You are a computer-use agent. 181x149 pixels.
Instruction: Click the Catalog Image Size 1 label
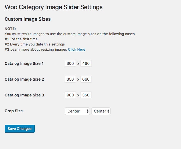click(x=24, y=63)
